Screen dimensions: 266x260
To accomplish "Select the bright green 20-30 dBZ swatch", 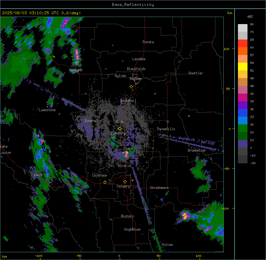I will (x=243, y=128).
